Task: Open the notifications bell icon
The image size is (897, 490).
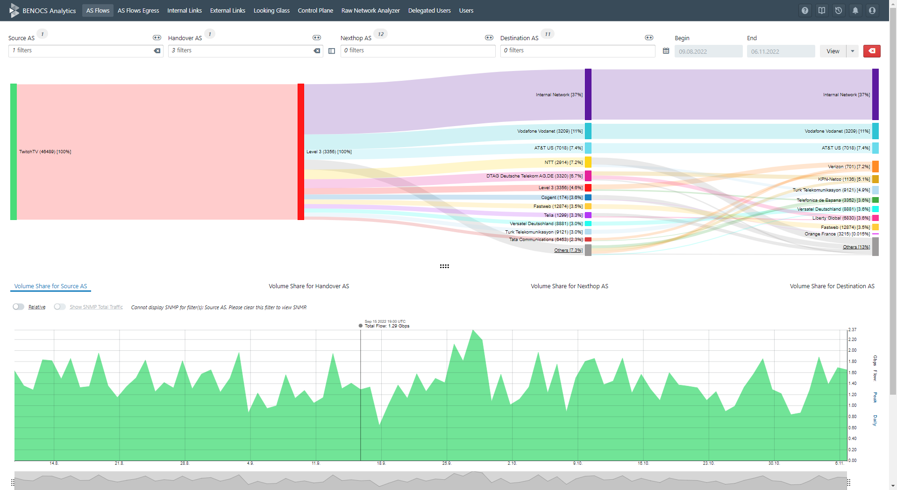Action: 855,10
